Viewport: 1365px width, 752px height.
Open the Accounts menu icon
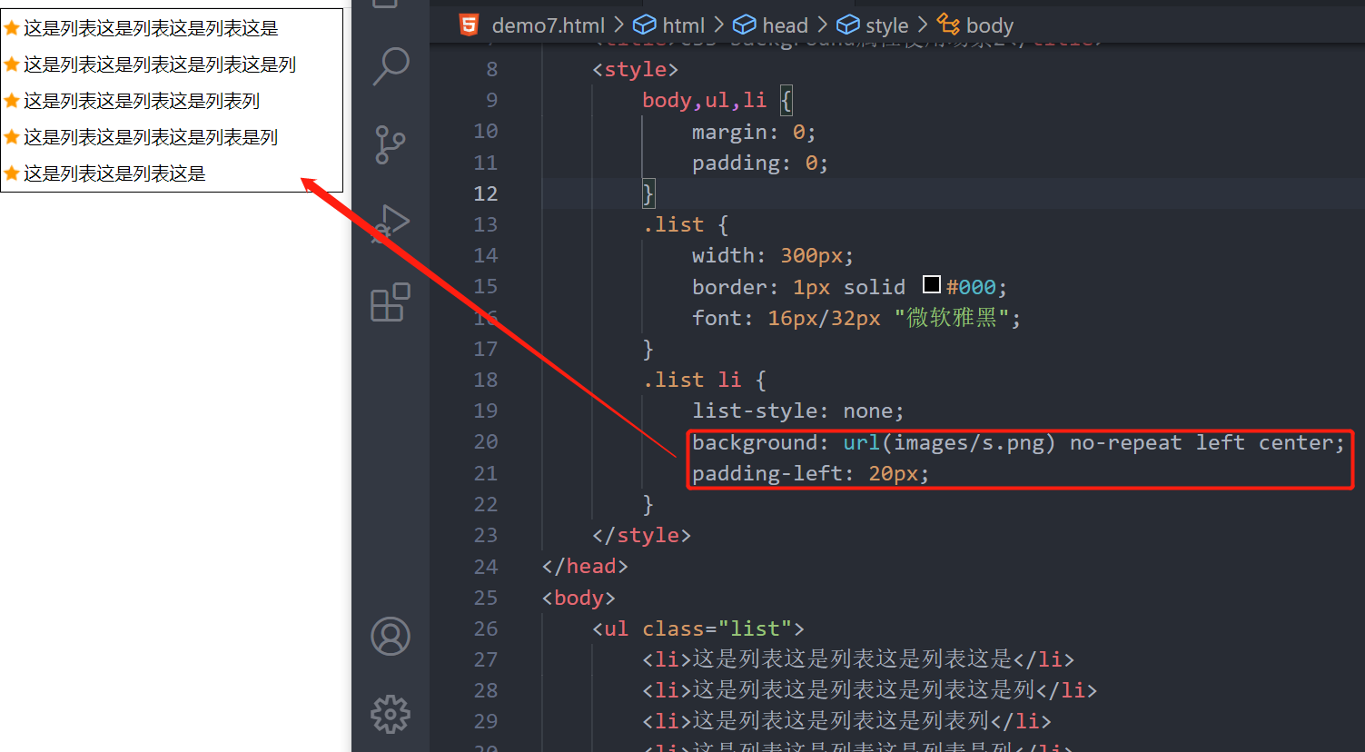(x=391, y=637)
